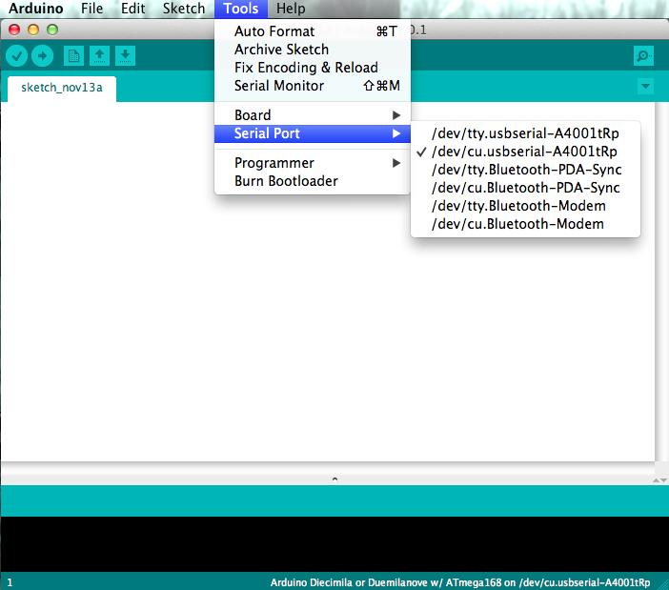The image size is (669, 590).
Task: Click the yellow minimize window button
Action: coord(33,30)
